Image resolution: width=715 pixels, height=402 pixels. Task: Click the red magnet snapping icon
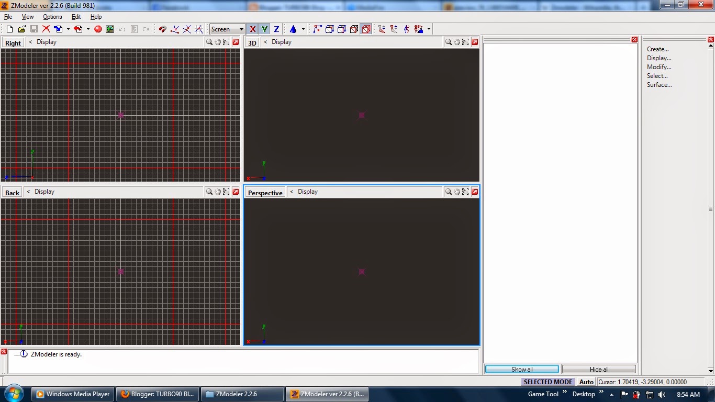point(163,29)
